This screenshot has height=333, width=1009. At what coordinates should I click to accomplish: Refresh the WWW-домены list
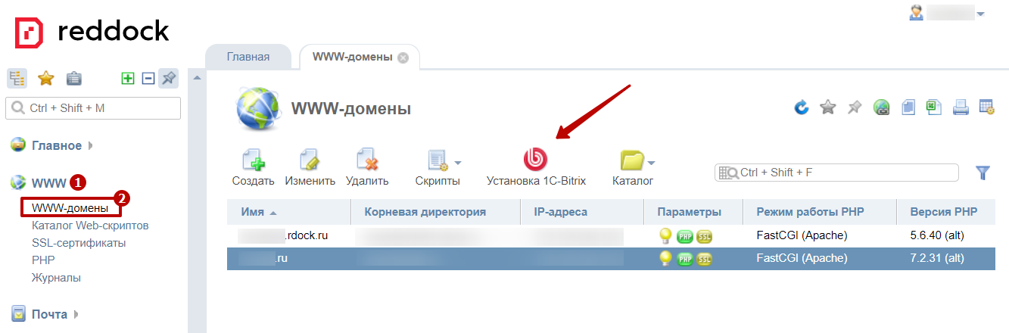[802, 107]
